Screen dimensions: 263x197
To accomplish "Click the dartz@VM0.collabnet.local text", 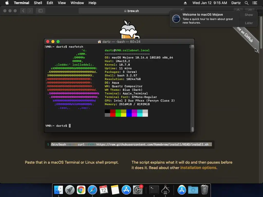I will [127, 50].
